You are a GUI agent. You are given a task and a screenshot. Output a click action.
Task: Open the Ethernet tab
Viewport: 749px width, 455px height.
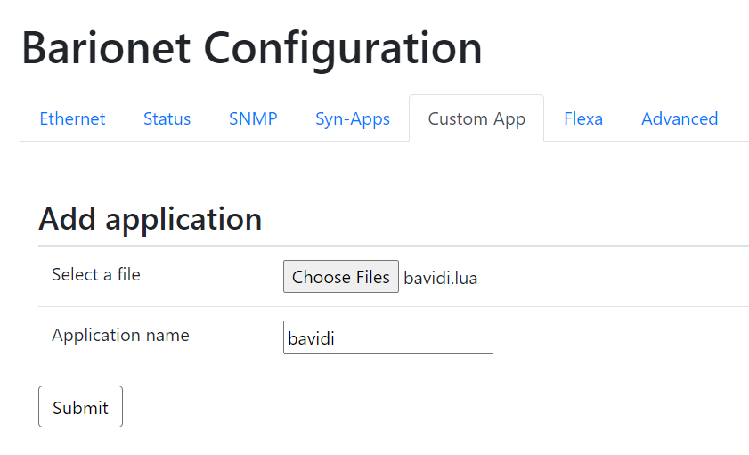pyautogui.click(x=72, y=118)
